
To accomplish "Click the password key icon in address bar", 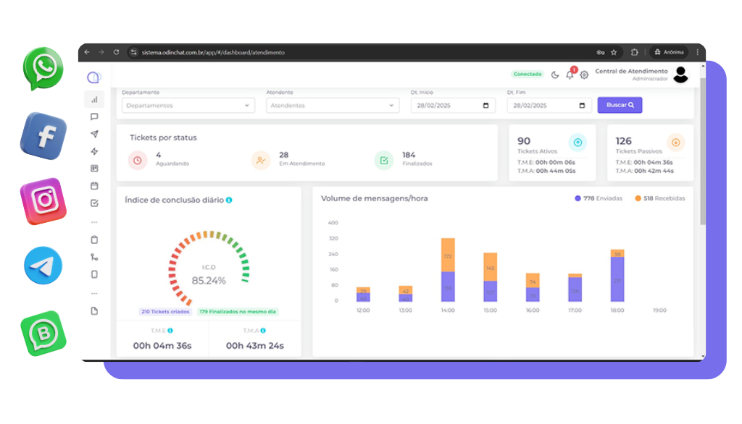I will coord(601,53).
